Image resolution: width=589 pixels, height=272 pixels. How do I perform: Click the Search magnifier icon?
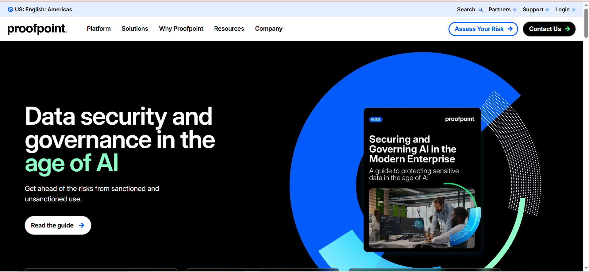[481, 10]
